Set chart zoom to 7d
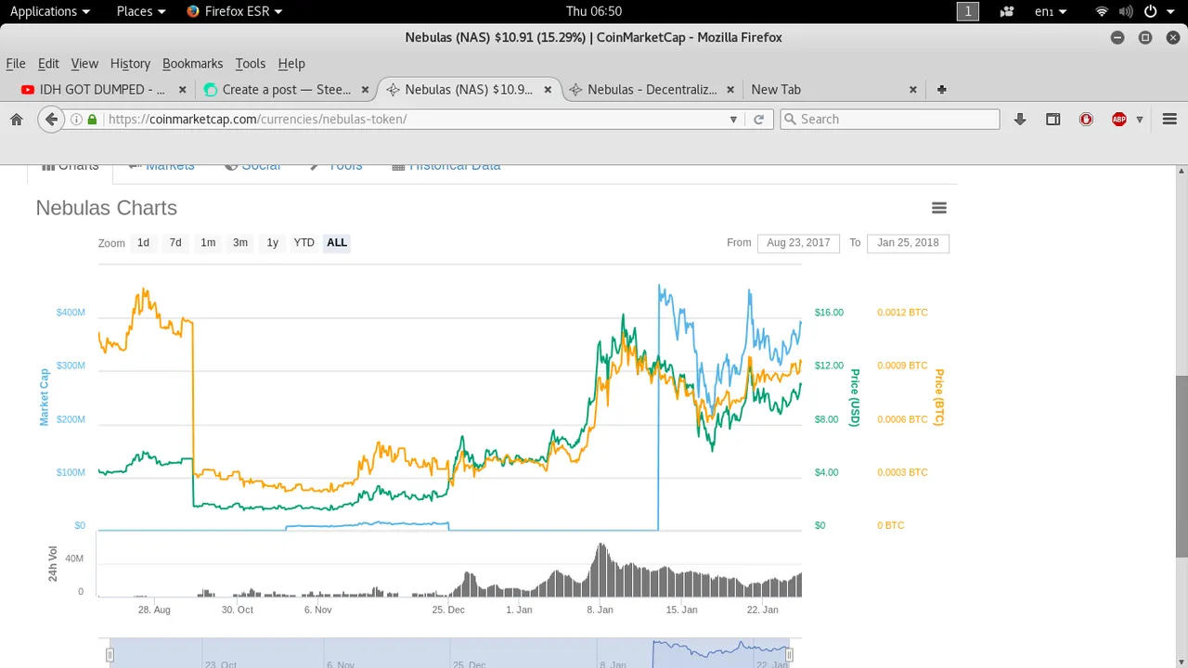 [175, 243]
